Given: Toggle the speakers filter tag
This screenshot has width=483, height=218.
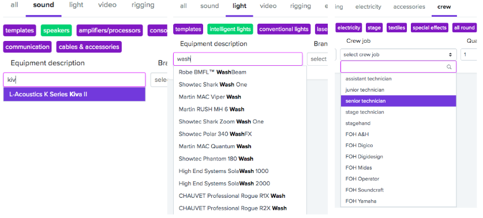Looking at the screenshot, I should point(57,31).
